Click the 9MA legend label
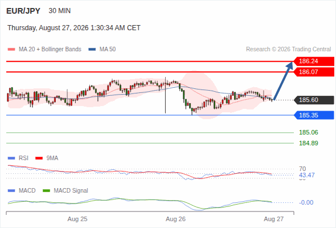The width and height of the screenshot is (336, 228). pyautogui.click(x=52, y=158)
